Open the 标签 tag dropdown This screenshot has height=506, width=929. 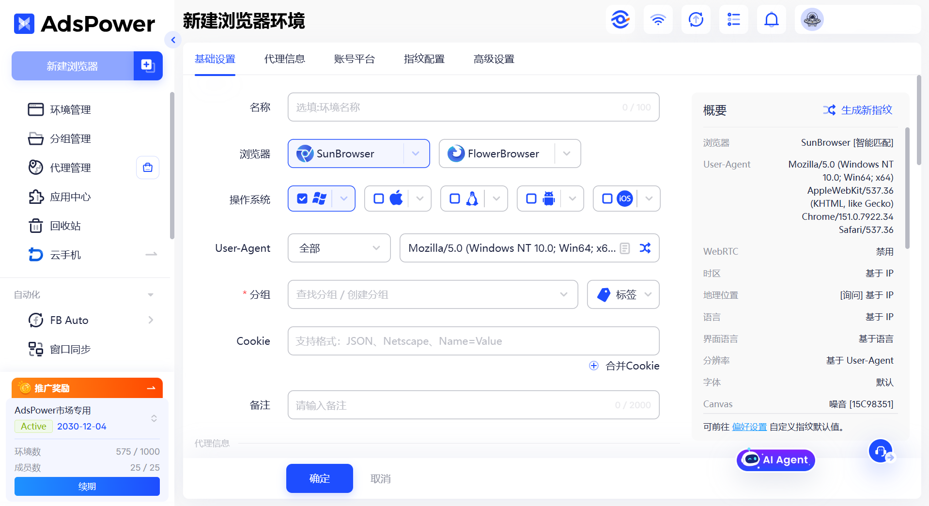623,294
